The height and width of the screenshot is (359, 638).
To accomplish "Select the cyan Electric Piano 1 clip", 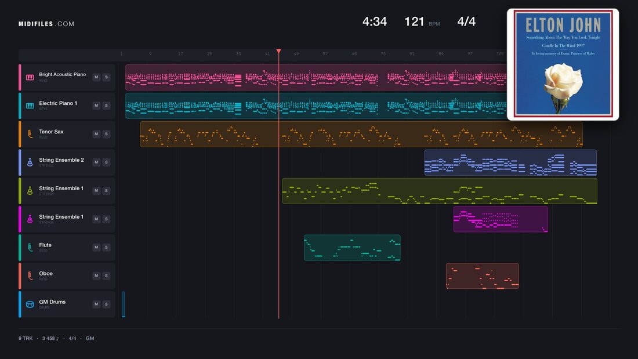I will click(316, 106).
